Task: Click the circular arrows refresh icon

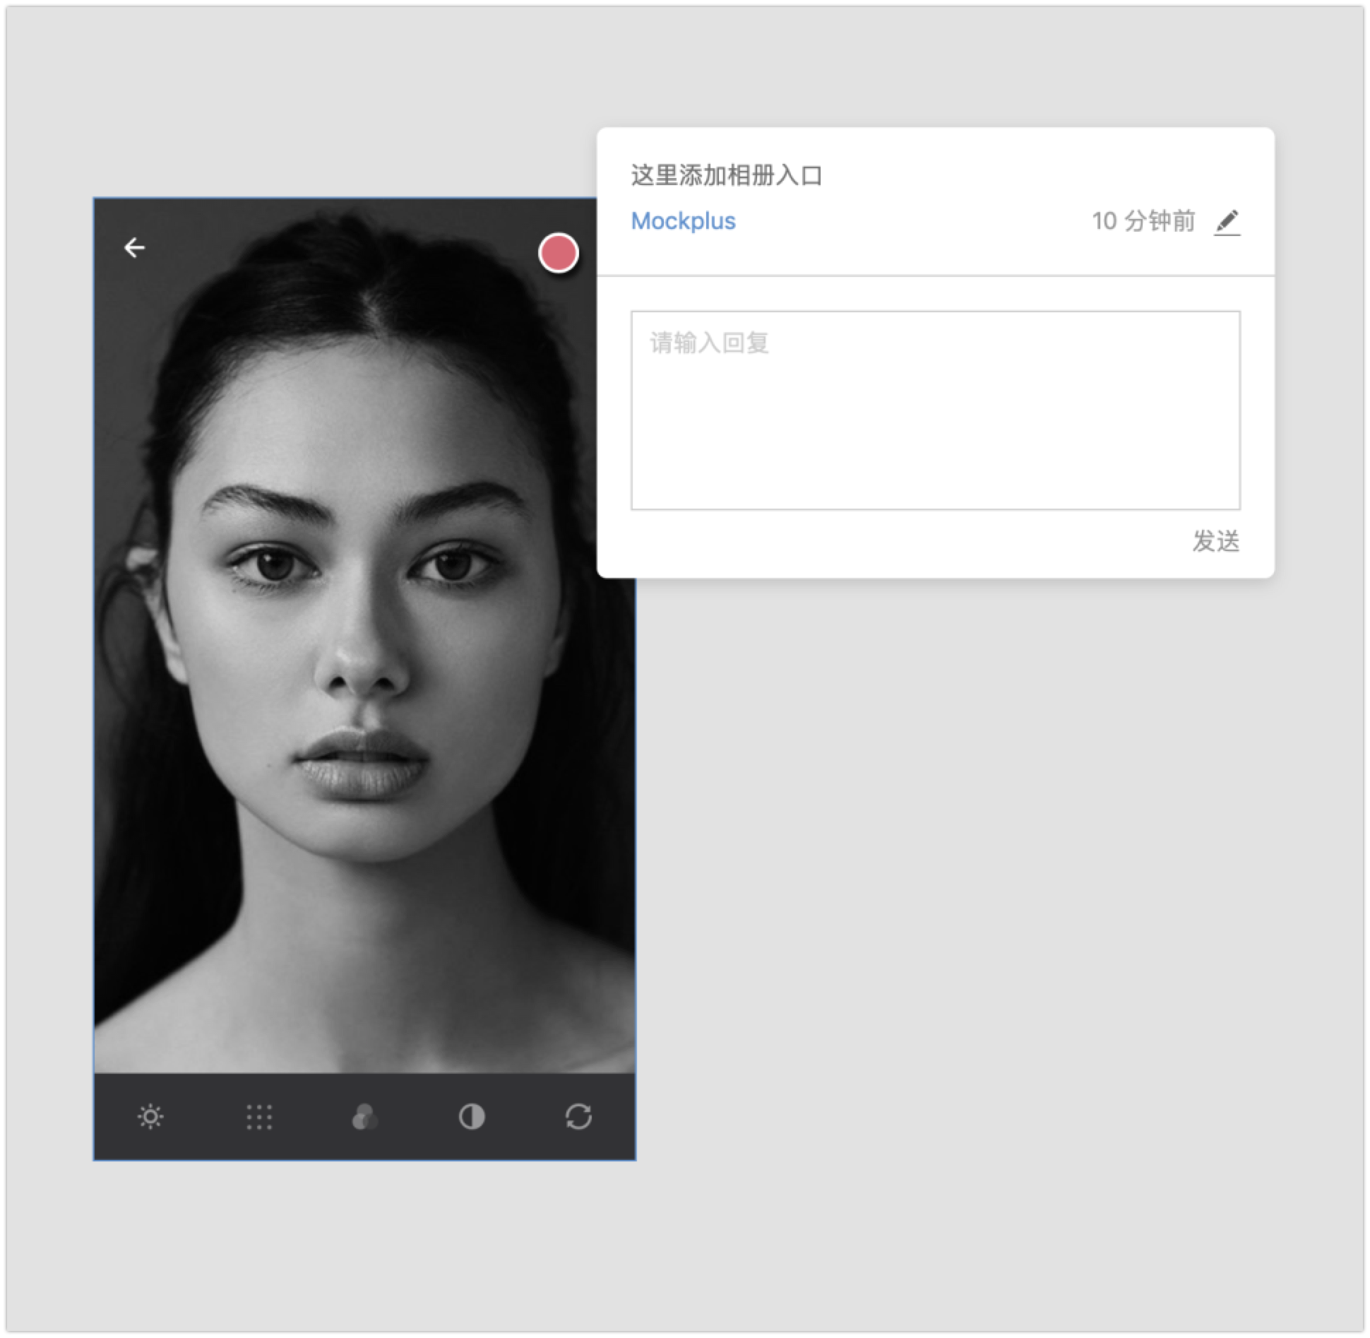Action: 578,1117
